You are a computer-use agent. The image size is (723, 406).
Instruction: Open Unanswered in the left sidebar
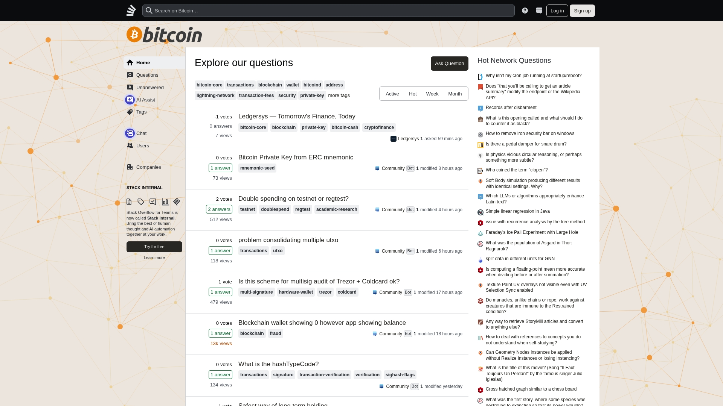coord(150,87)
